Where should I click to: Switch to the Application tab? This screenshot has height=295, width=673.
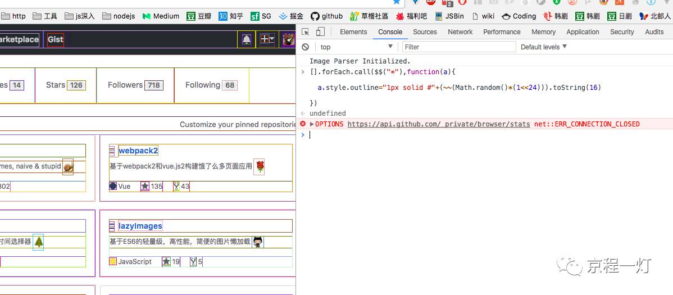(x=583, y=32)
